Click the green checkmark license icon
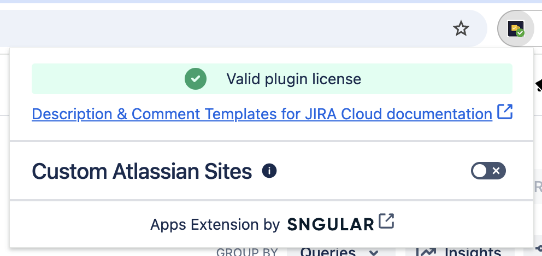This screenshot has height=256, width=542. (x=195, y=79)
